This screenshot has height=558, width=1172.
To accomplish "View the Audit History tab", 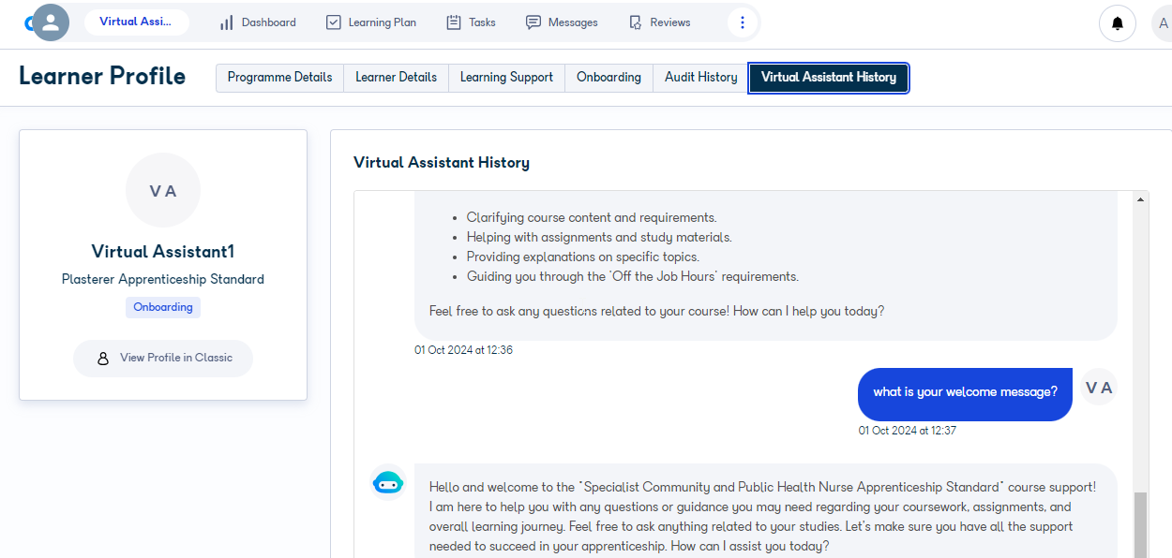I will (x=700, y=78).
